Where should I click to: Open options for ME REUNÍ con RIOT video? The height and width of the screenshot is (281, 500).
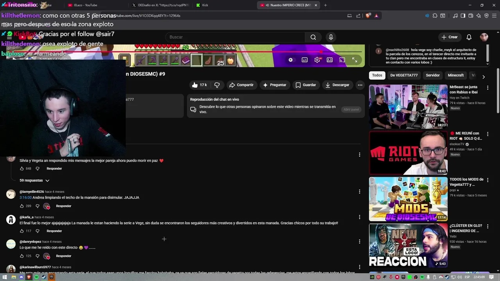(x=487, y=134)
